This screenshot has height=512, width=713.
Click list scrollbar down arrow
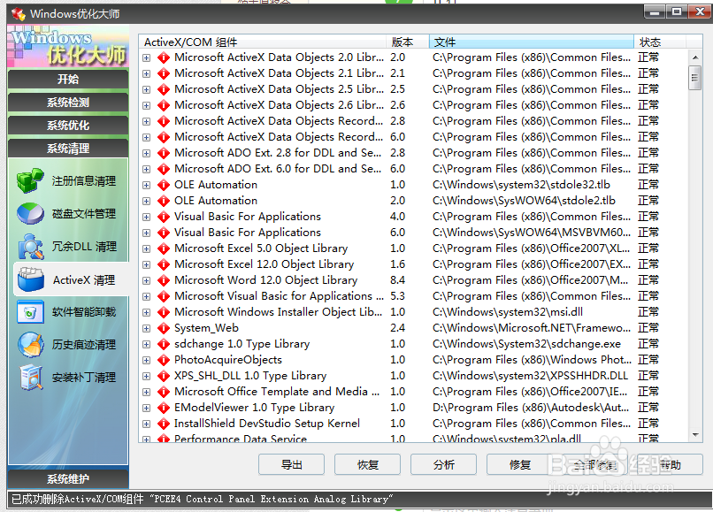[x=694, y=435]
